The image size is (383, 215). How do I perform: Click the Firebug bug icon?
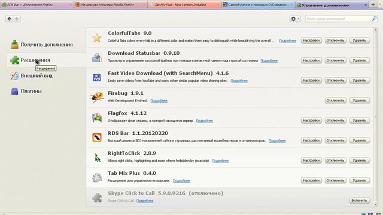(x=97, y=97)
